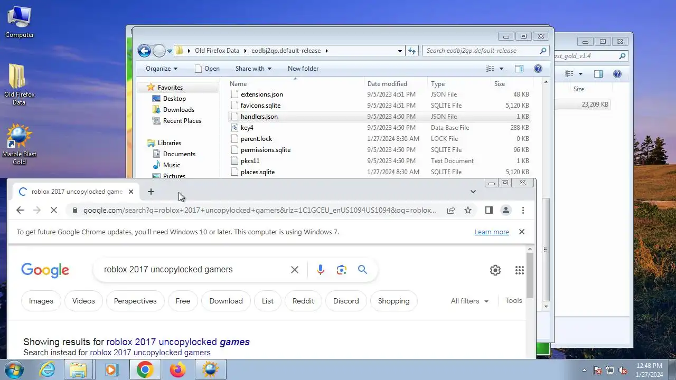This screenshot has width=676, height=380.
Task: Switch to Images results tab
Action: pos(41,301)
